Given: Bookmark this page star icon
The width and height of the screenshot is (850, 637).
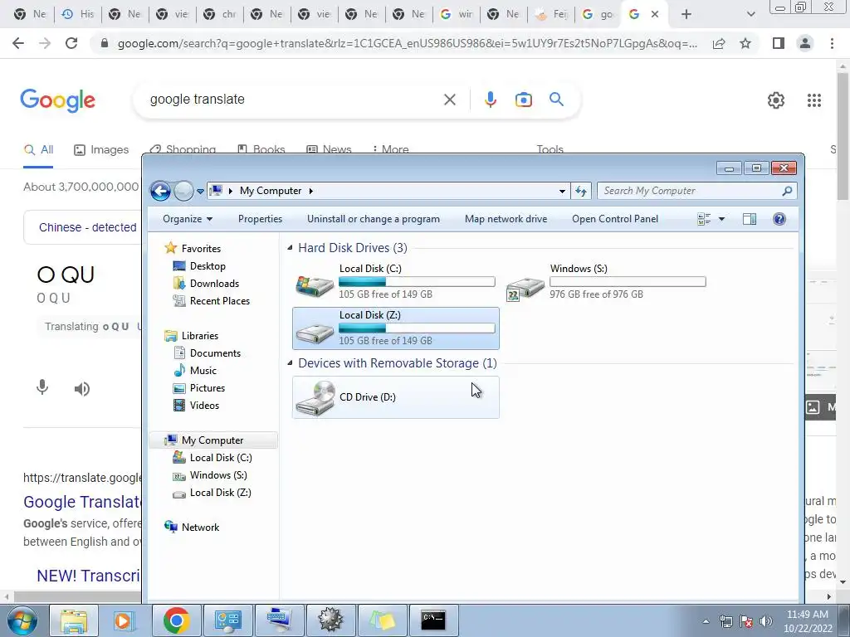Looking at the screenshot, I should (x=745, y=43).
